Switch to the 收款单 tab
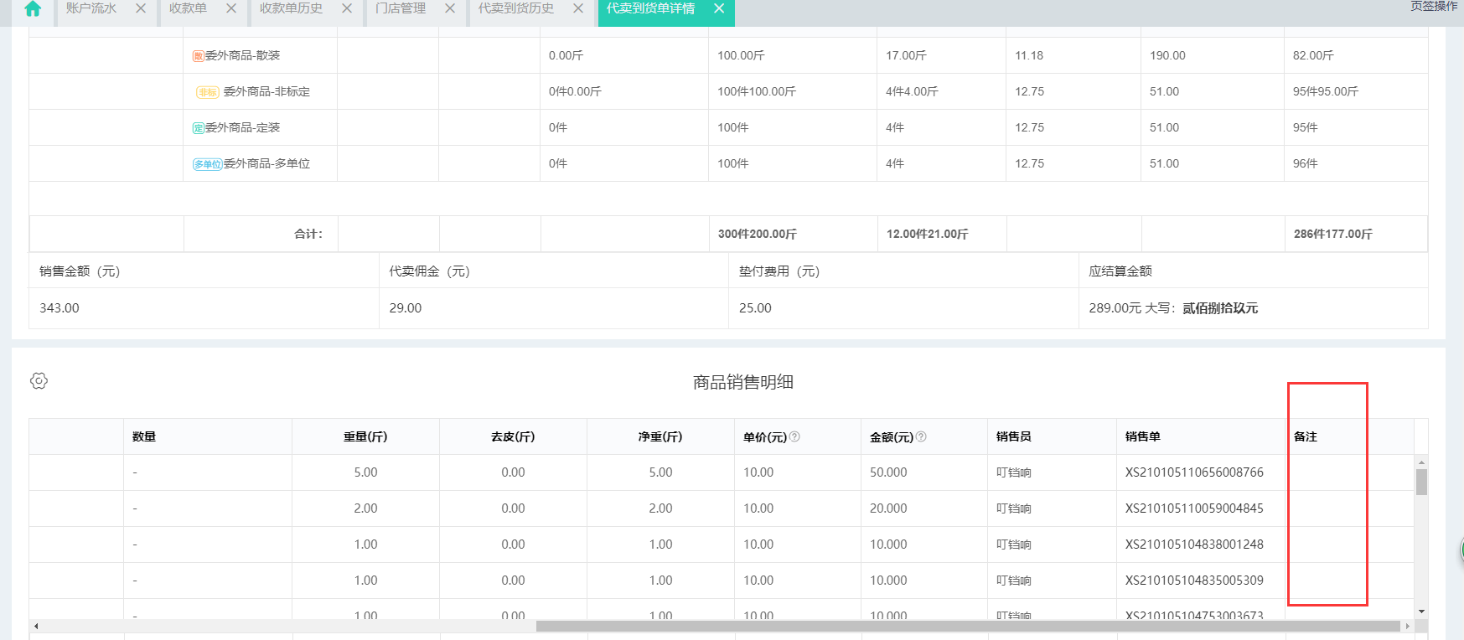The width and height of the screenshot is (1464, 640). (188, 8)
